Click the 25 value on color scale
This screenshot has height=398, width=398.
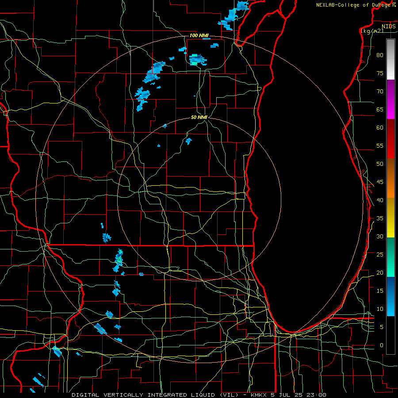tap(380, 254)
